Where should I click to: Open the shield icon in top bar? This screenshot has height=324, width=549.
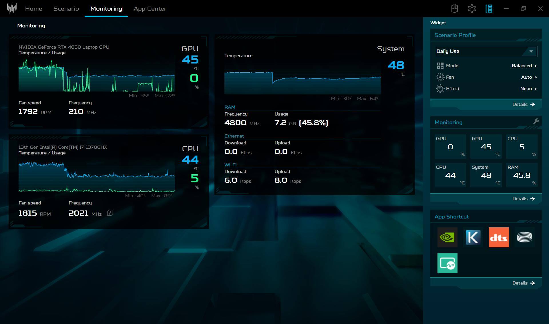tap(454, 9)
